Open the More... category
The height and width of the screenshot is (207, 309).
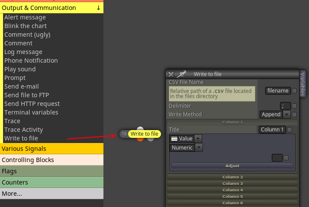(51, 194)
